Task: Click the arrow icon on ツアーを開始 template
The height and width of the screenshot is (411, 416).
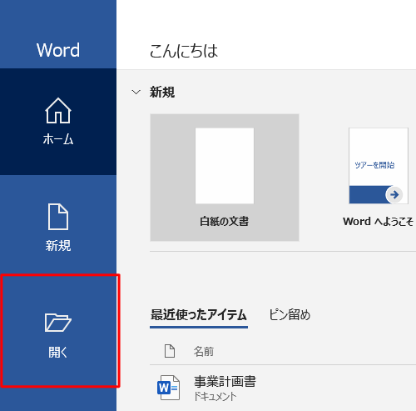Action: (394, 195)
